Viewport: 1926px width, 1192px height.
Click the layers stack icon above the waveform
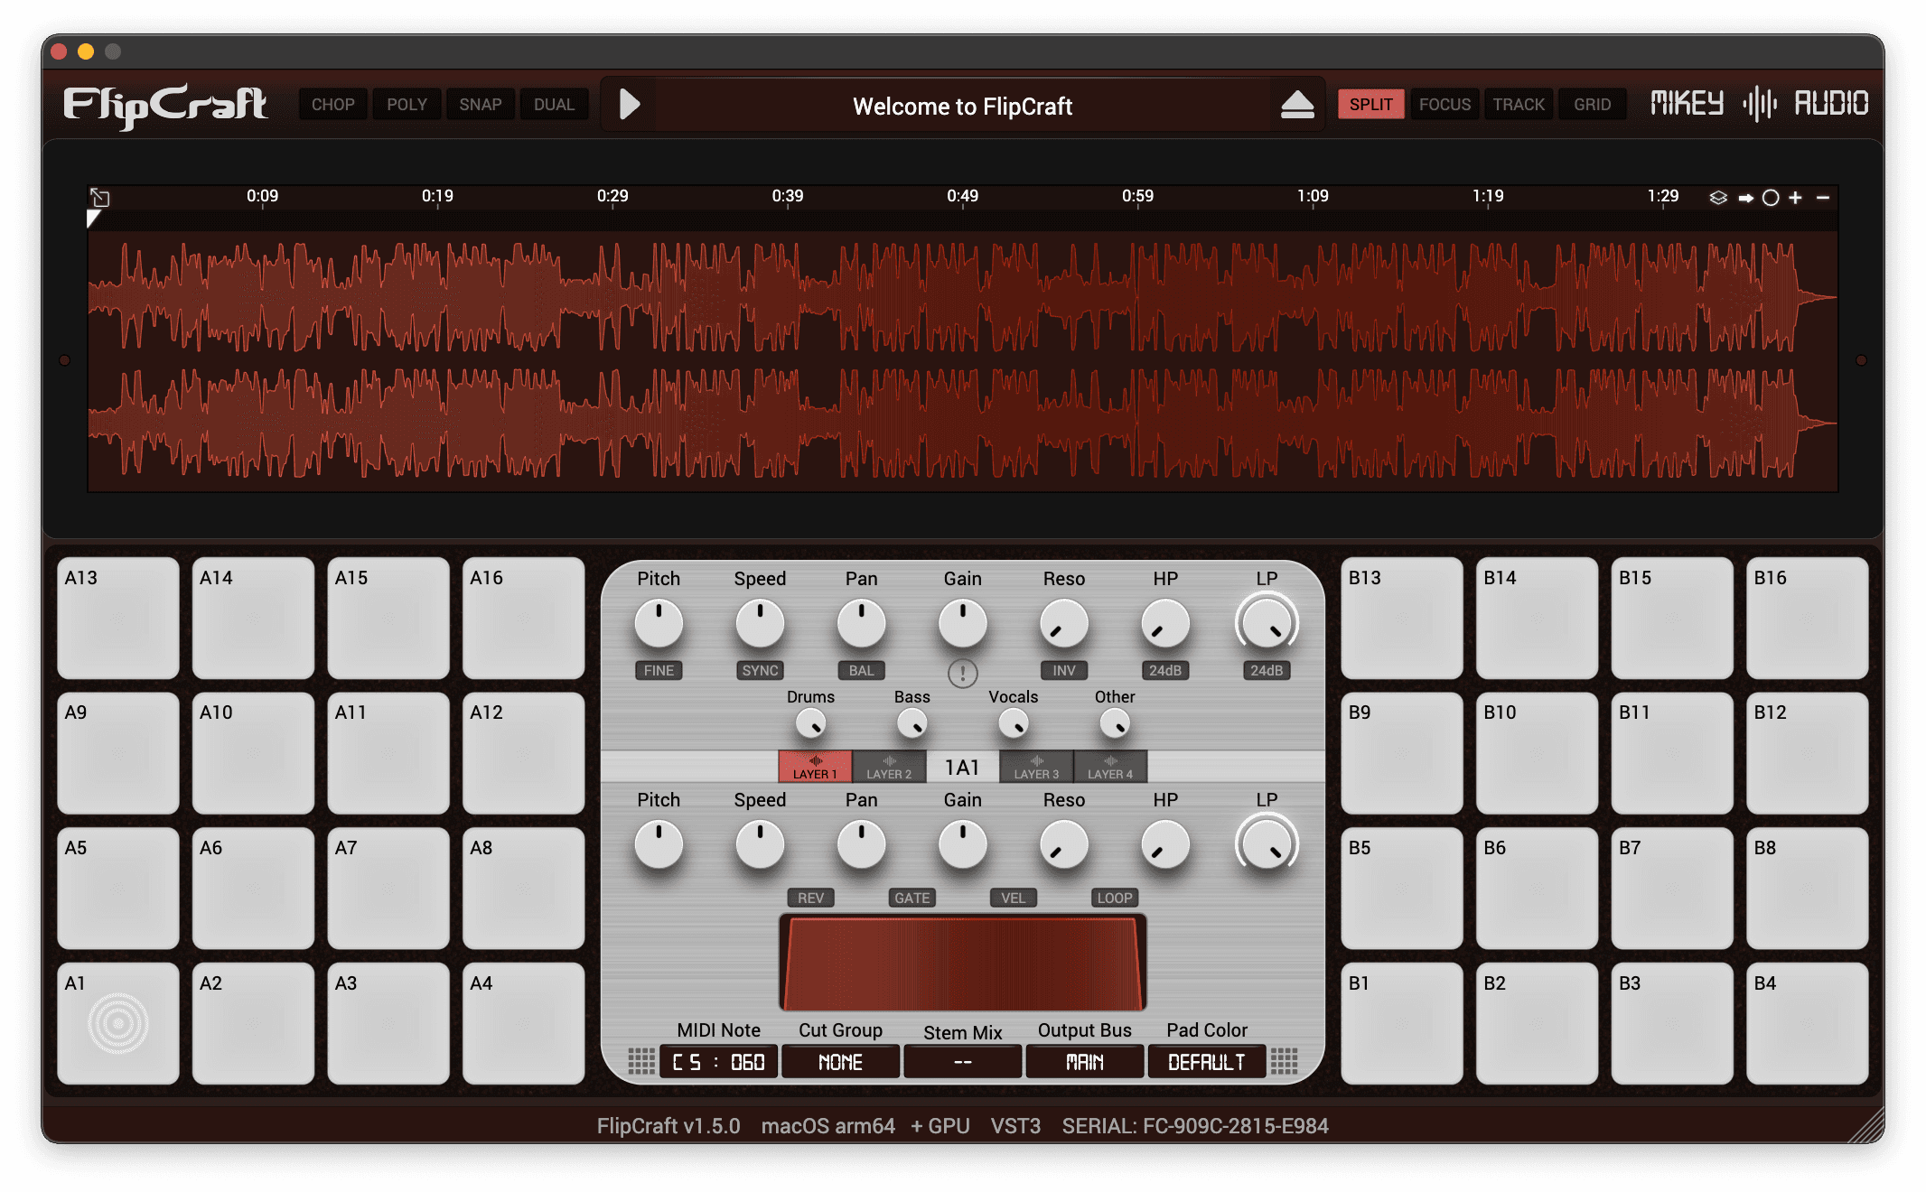(x=1718, y=197)
